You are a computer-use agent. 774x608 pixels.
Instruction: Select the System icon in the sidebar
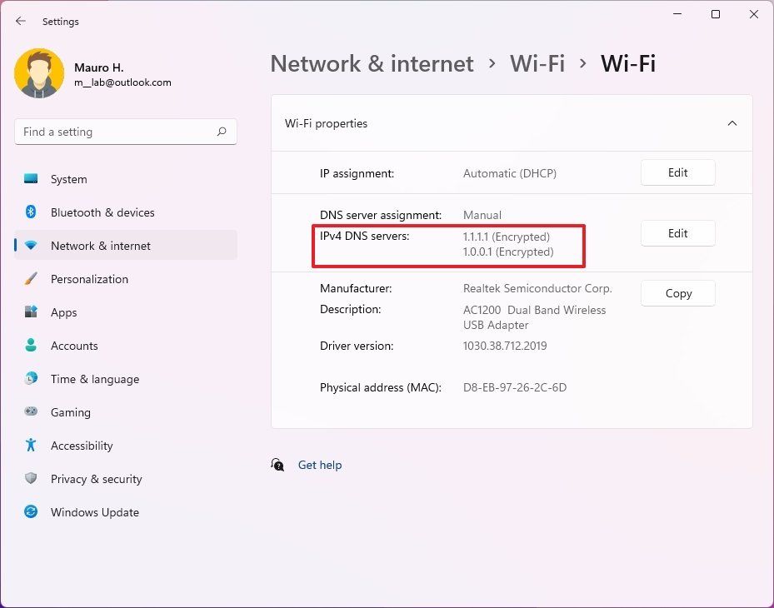(30, 179)
